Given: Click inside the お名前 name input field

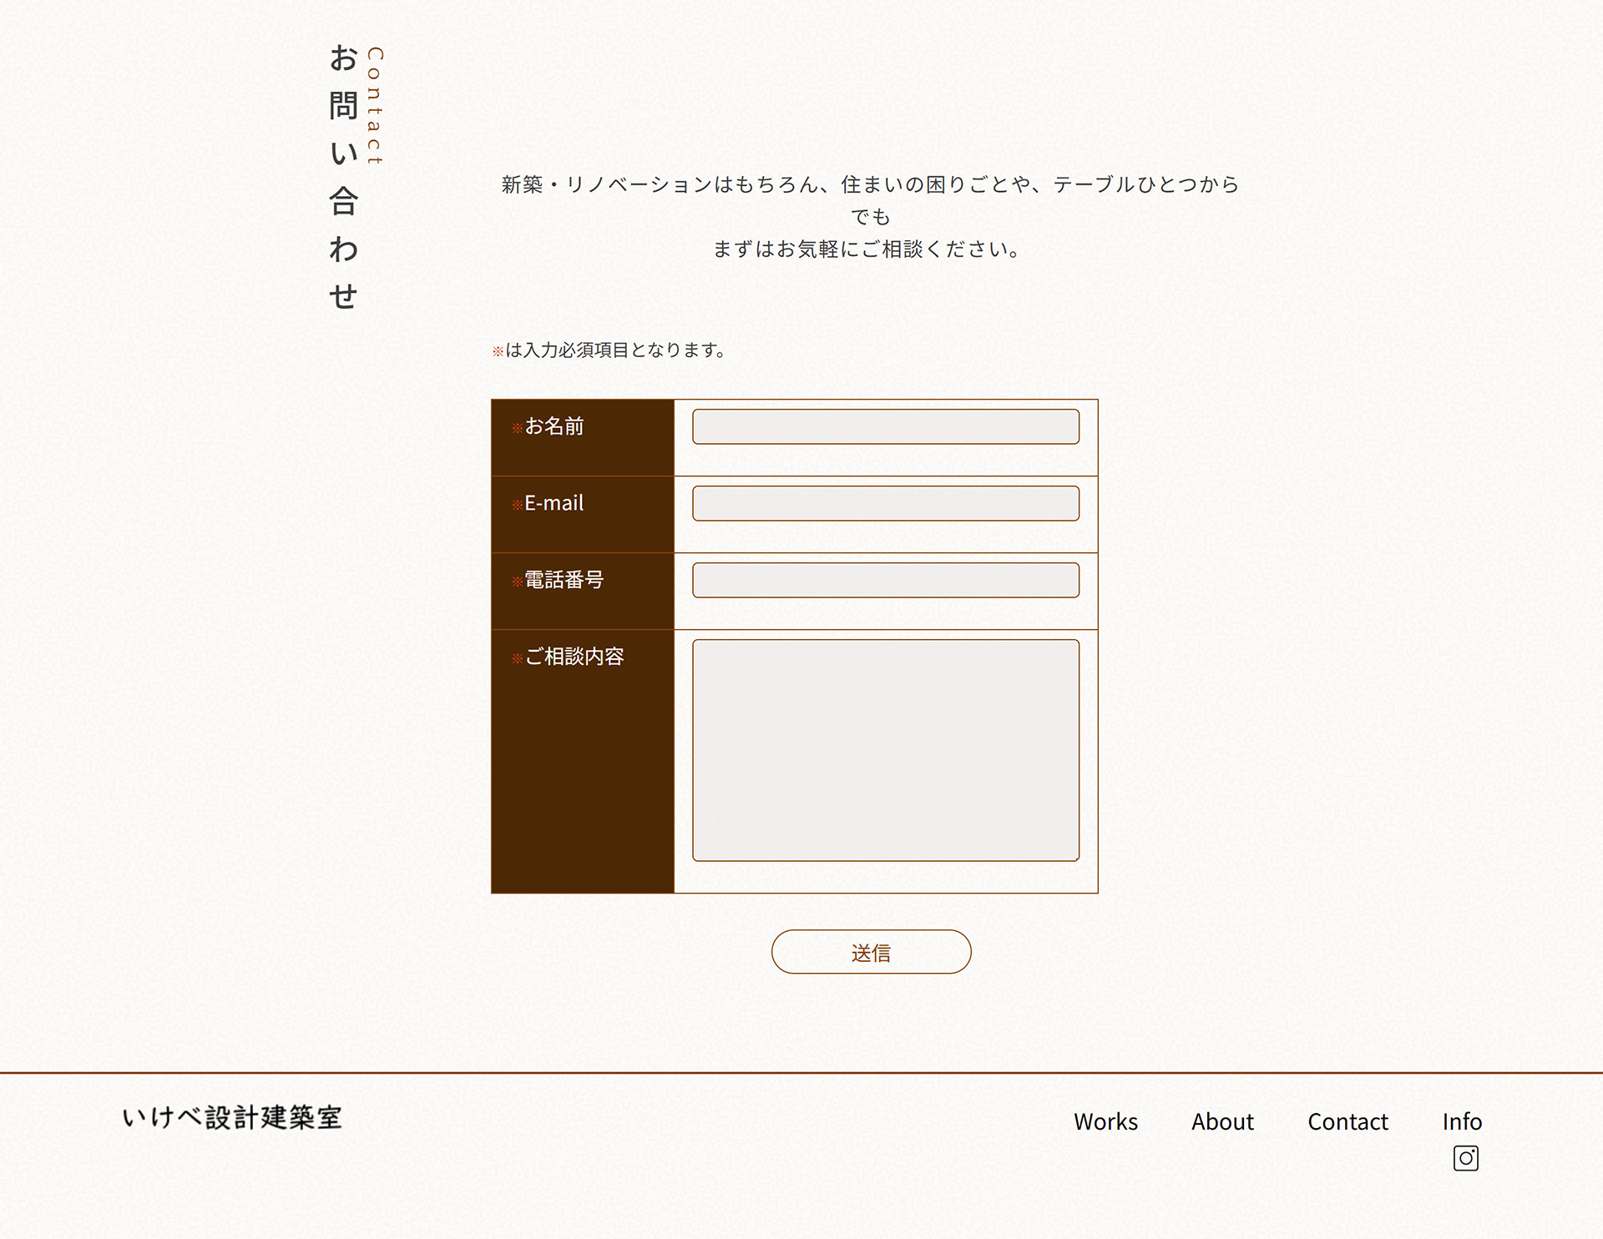Looking at the screenshot, I should (x=885, y=426).
